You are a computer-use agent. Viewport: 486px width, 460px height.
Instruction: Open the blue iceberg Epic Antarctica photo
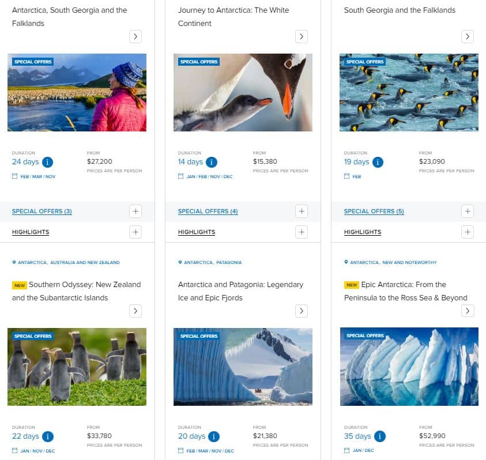(x=409, y=367)
